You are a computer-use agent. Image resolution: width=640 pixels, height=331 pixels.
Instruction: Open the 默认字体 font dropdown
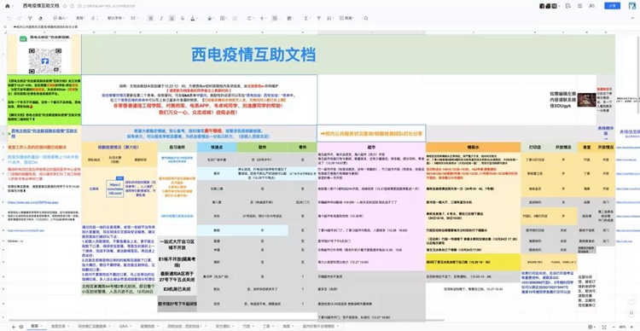coord(116,19)
